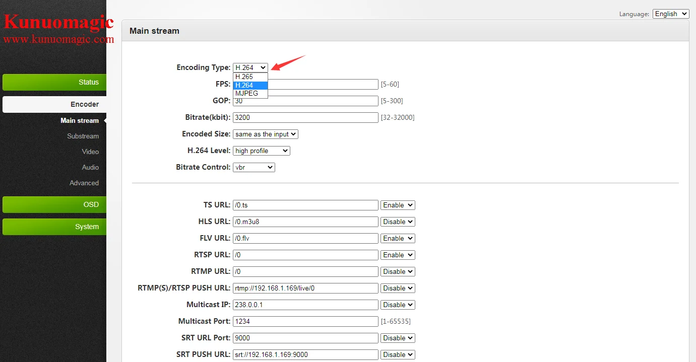Viewport: 696px width, 362px height.
Task: Open RTMP URL Disable dropdown
Action: point(398,271)
